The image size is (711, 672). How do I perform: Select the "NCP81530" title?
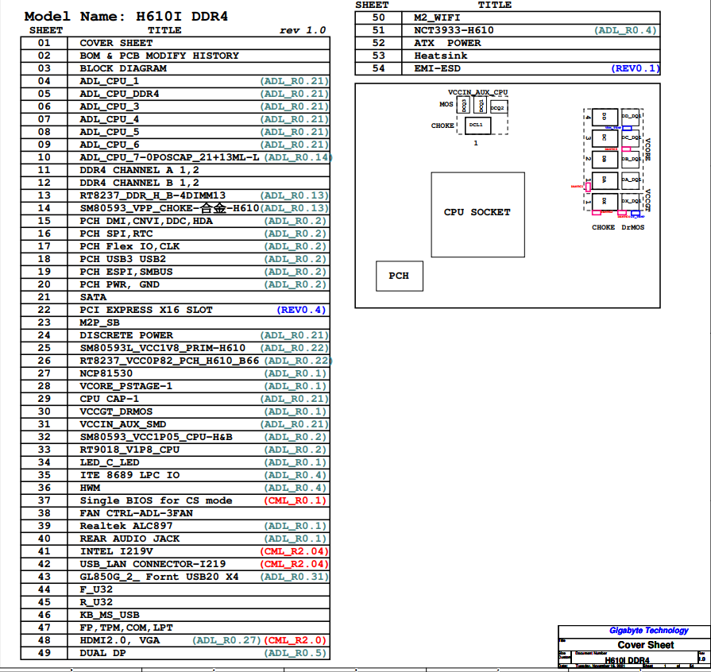click(x=106, y=373)
